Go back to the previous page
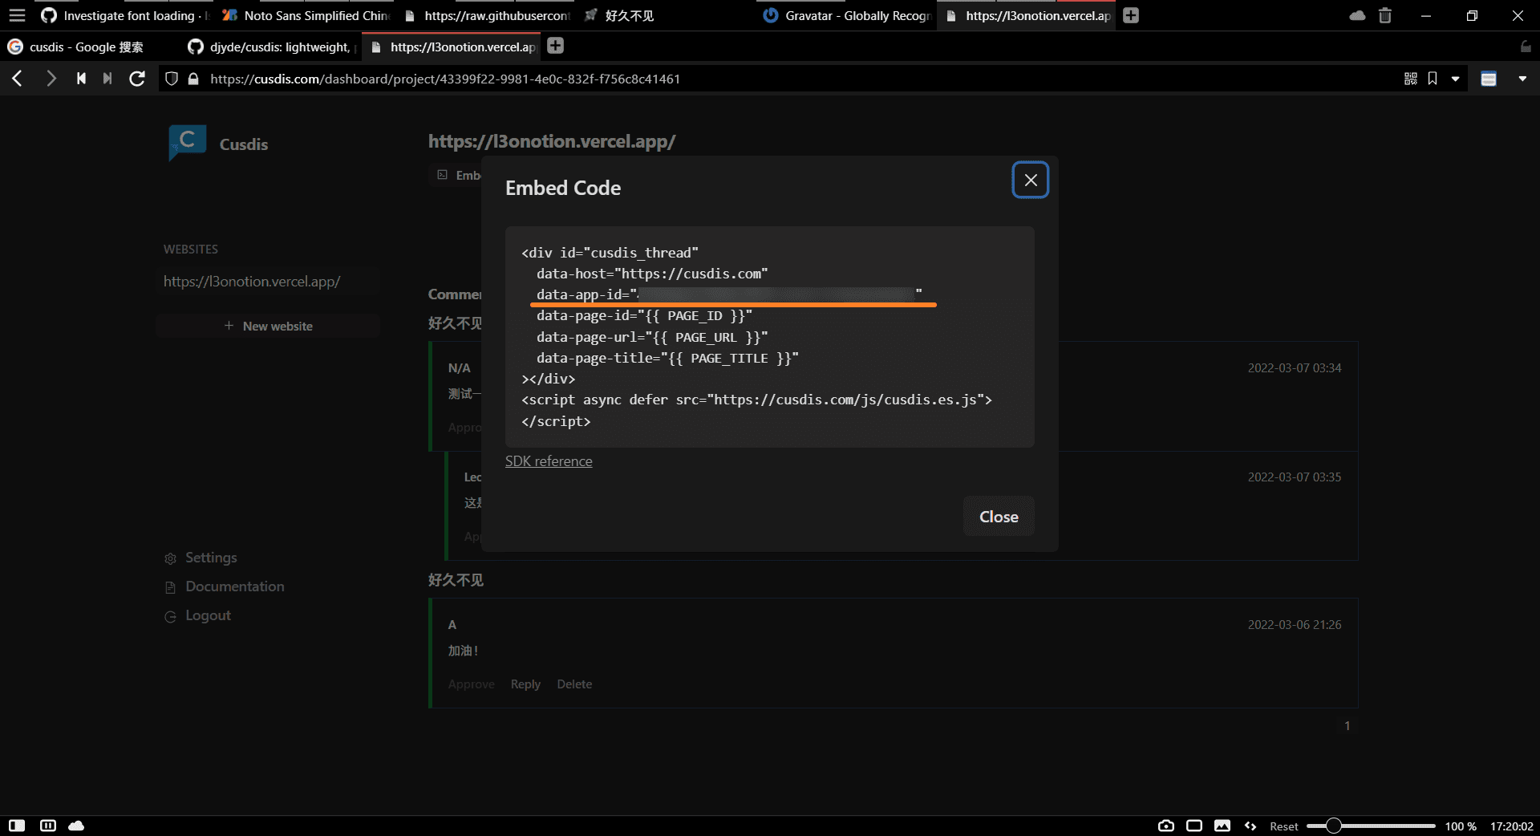 (x=18, y=79)
